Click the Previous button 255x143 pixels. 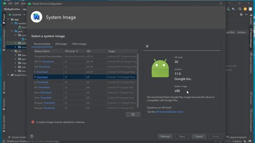click(165, 136)
